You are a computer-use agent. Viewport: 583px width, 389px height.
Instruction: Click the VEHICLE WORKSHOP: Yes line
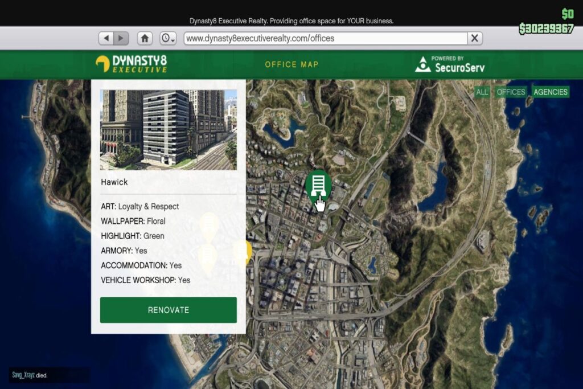(145, 280)
